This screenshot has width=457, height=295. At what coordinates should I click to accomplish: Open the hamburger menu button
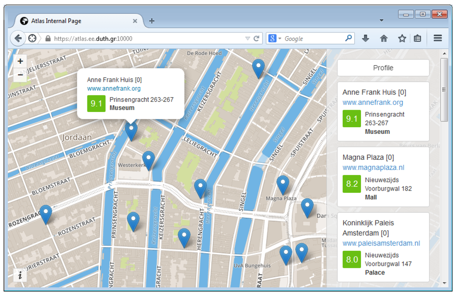pyautogui.click(x=438, y=38)
